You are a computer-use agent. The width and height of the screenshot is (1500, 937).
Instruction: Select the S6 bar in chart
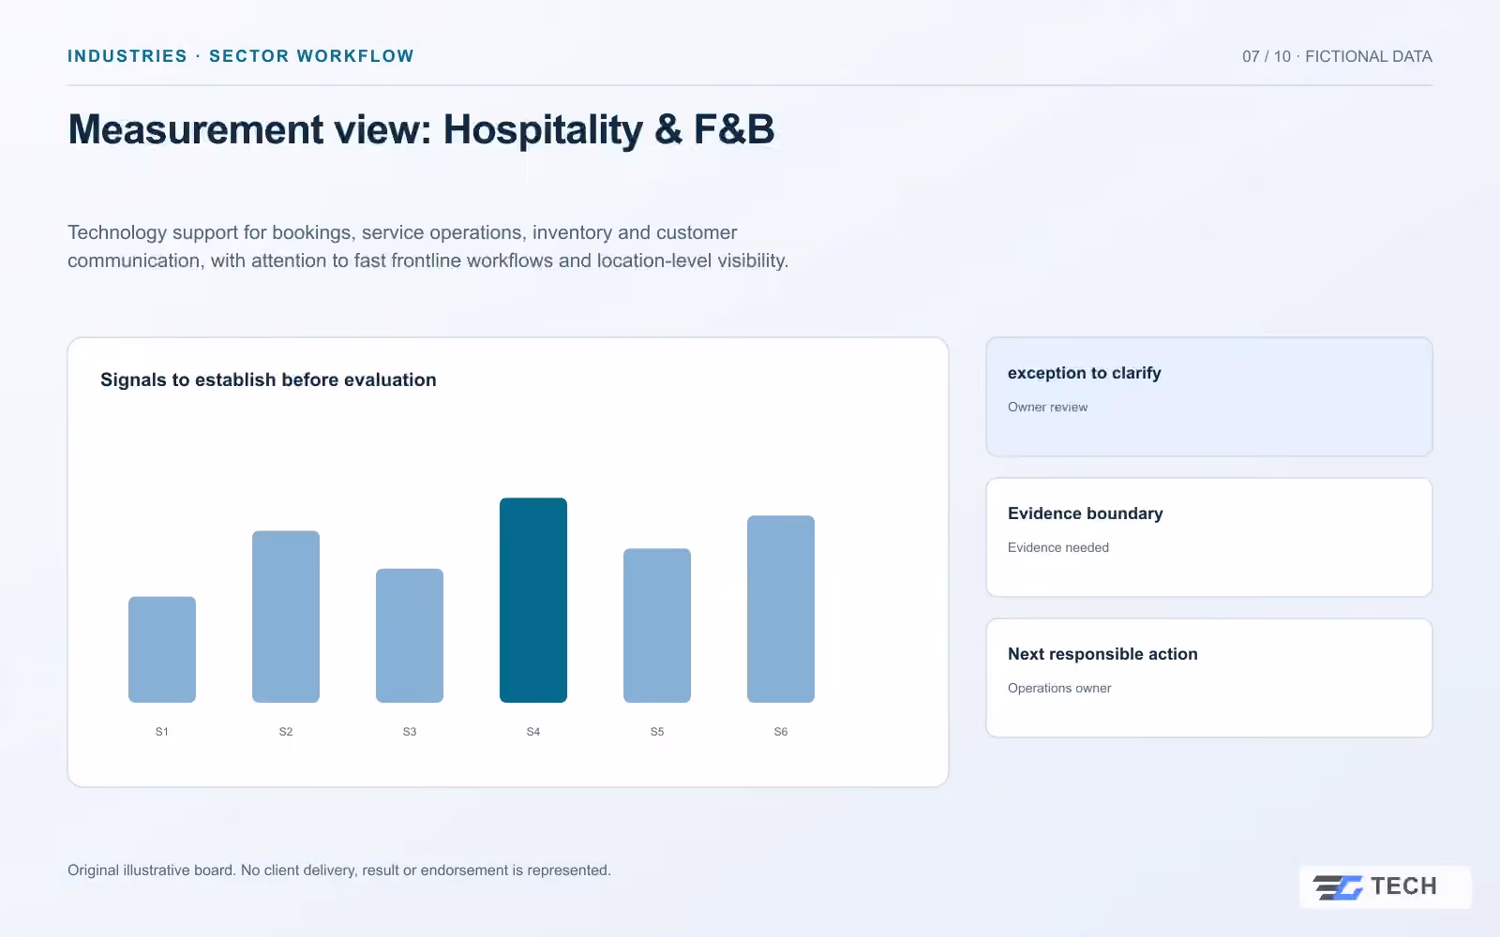point(781,609)
